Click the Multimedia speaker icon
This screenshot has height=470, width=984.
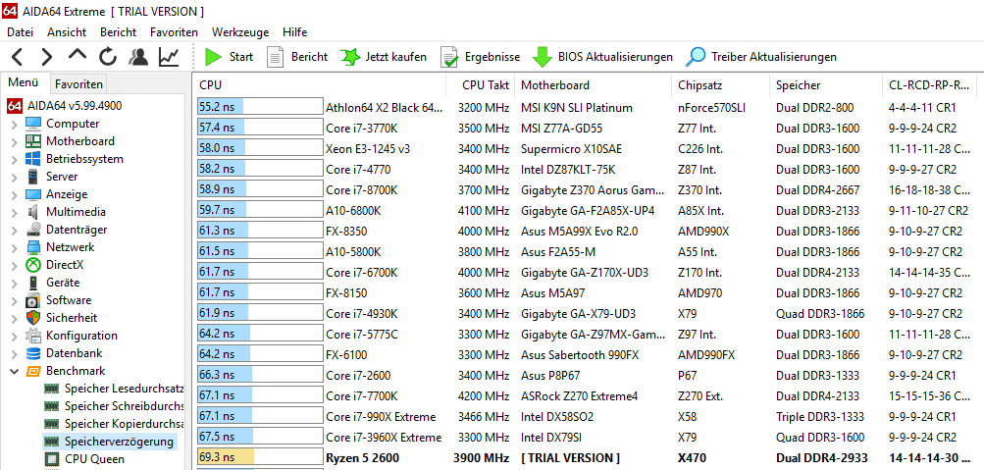pyautogui.click(x=33, y=212)
